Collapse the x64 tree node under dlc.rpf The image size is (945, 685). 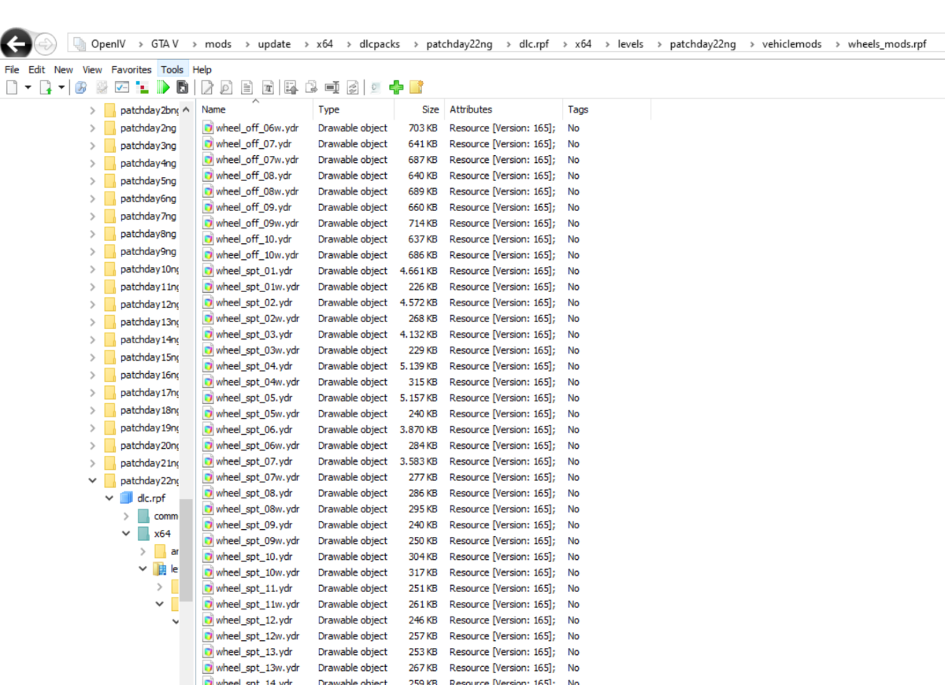coord(126,533)
